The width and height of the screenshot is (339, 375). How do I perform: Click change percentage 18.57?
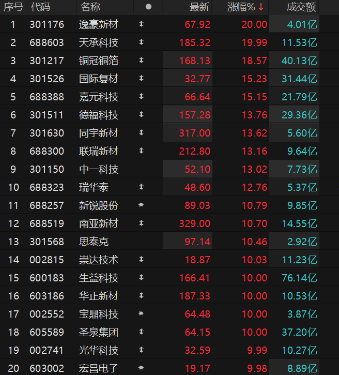pyautogui.click(x=254, y=61)
